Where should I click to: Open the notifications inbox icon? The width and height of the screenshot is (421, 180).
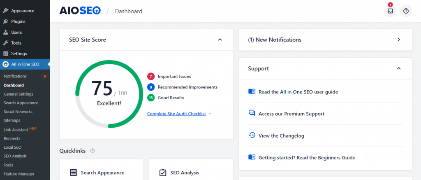390,11
